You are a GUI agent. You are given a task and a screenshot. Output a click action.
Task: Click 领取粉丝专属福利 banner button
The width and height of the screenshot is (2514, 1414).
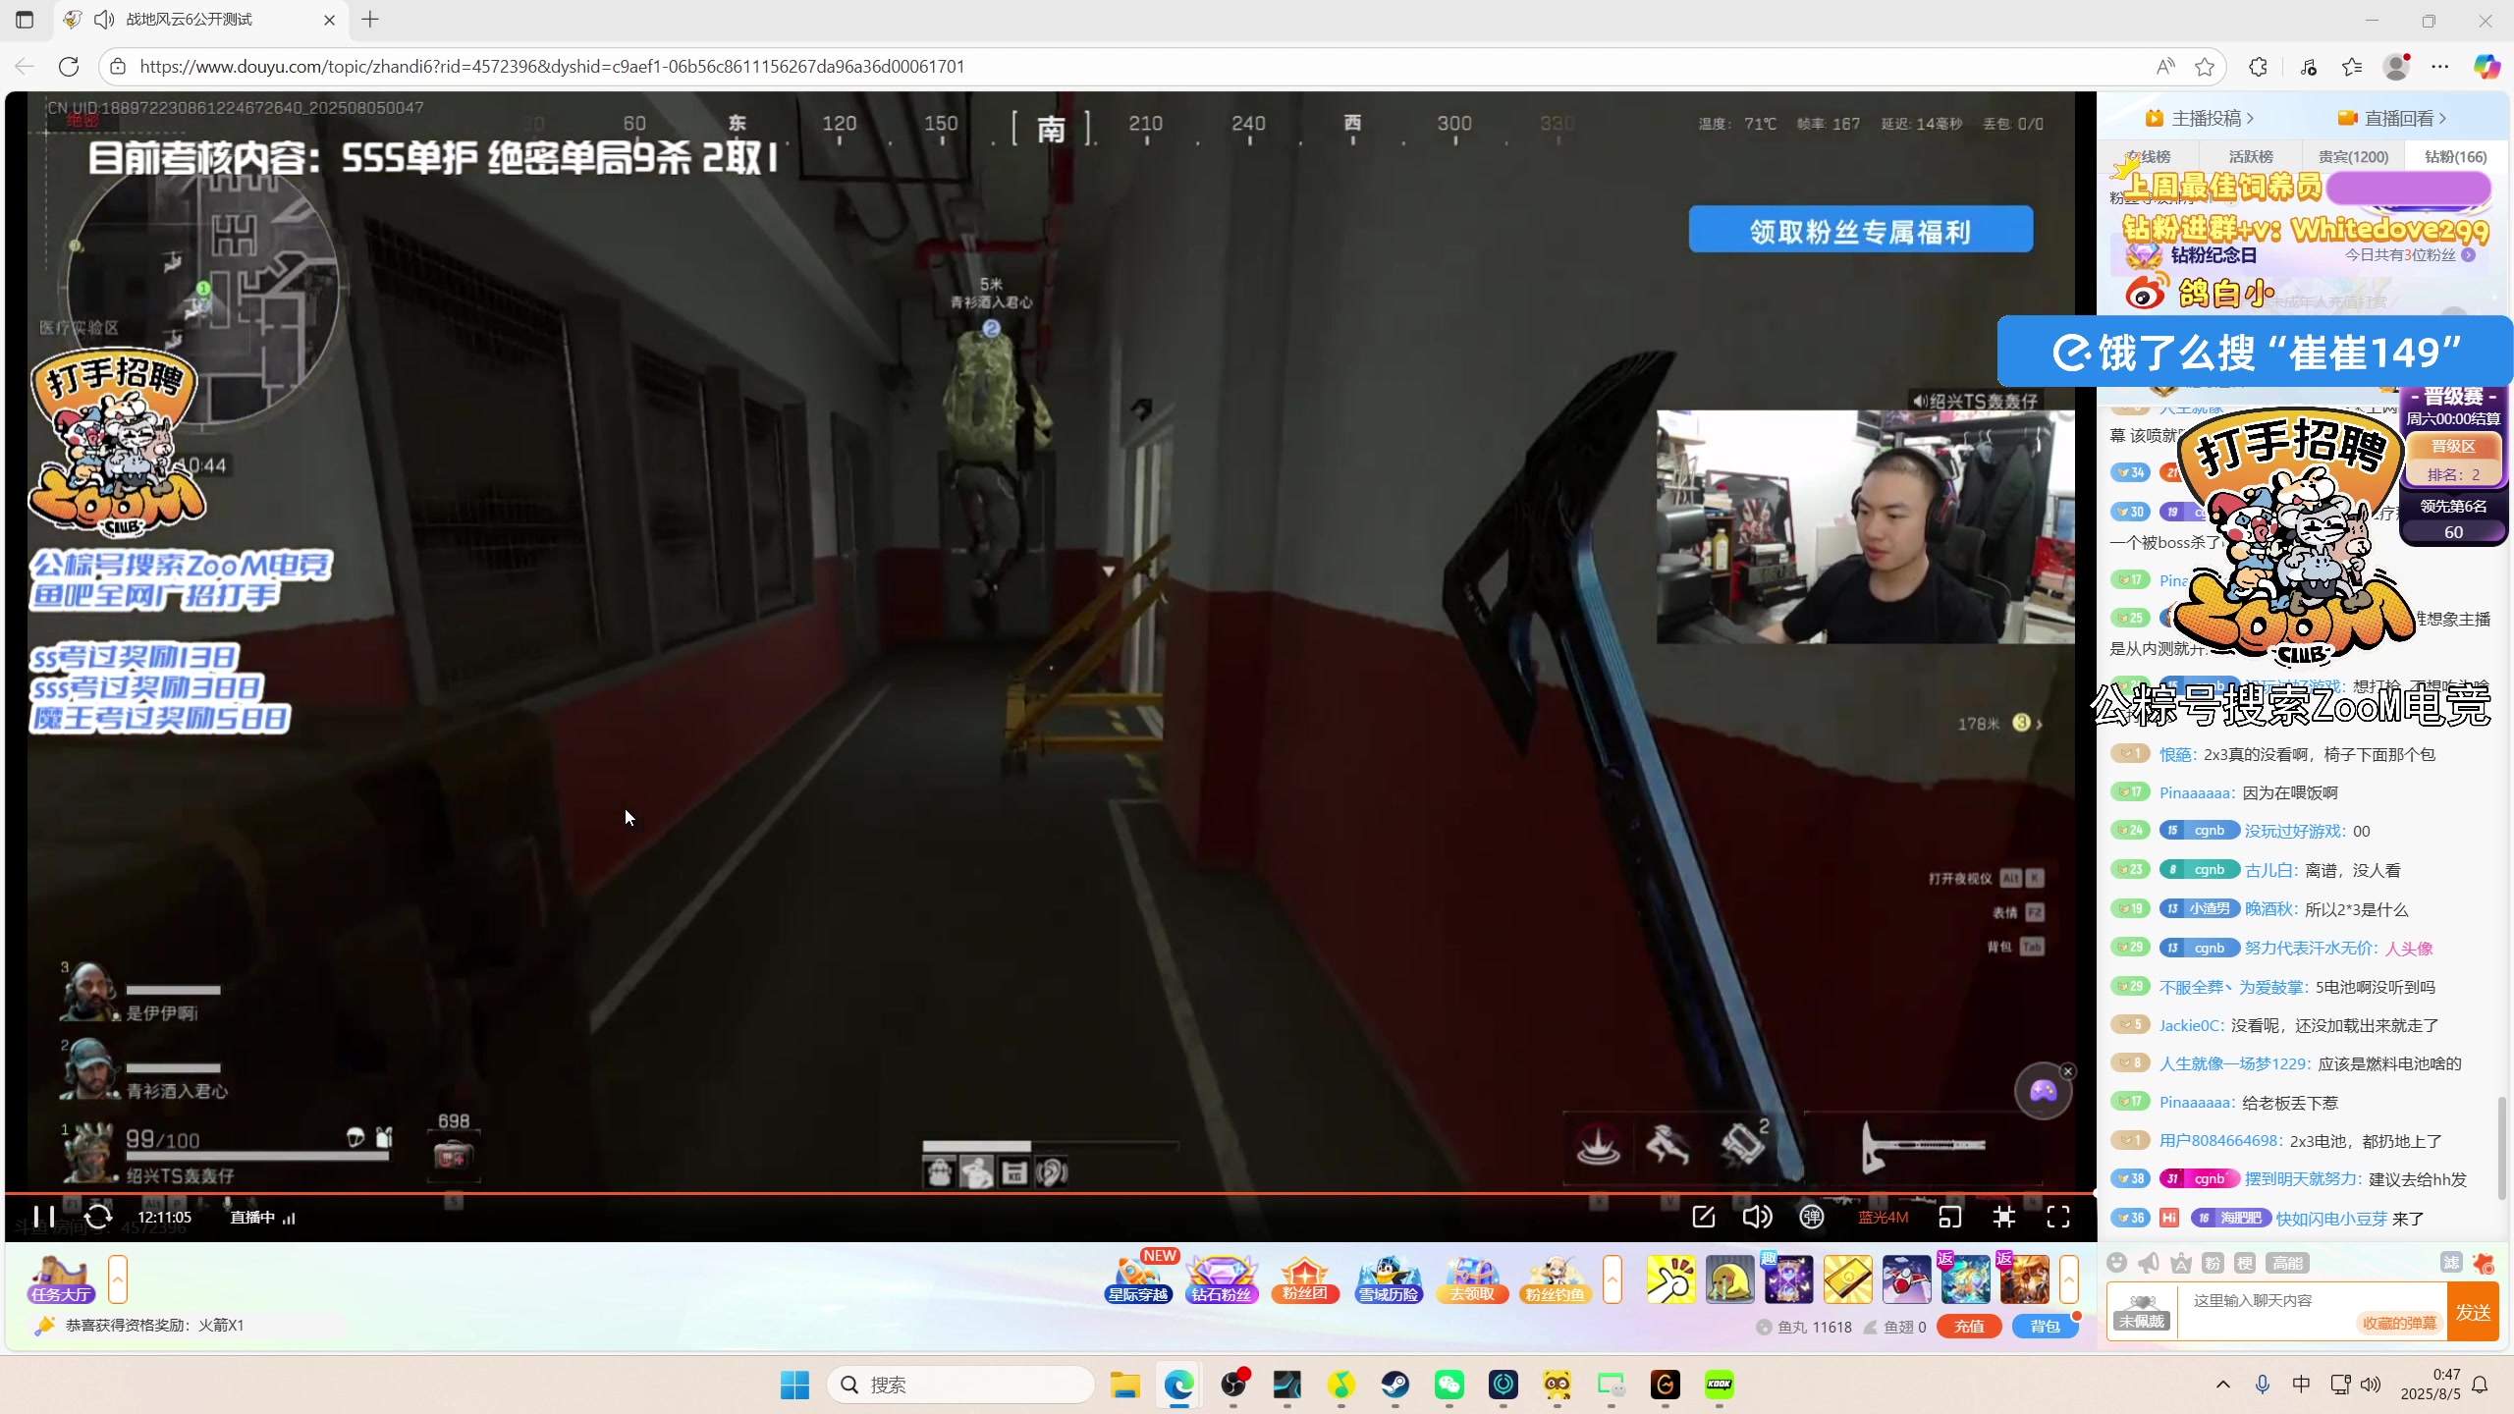1861,230
